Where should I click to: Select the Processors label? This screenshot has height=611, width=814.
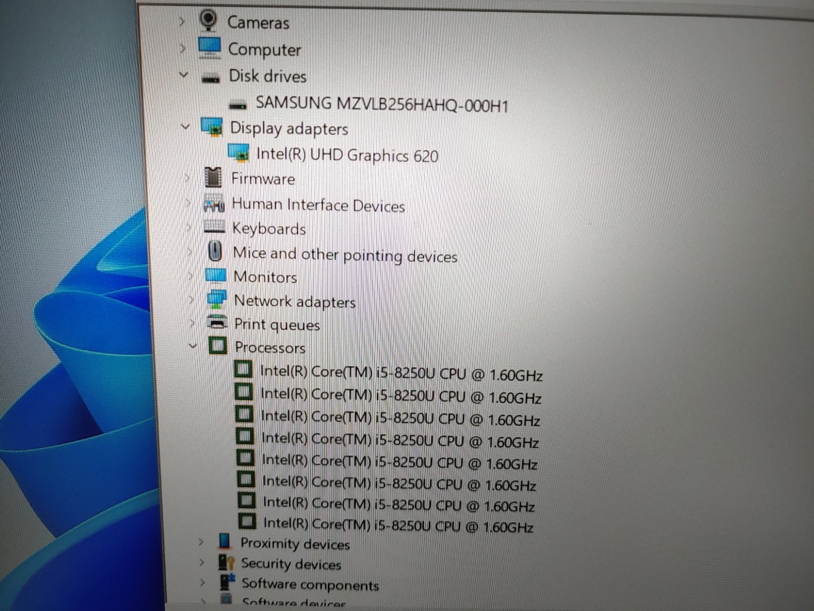point(270,347)
